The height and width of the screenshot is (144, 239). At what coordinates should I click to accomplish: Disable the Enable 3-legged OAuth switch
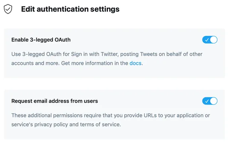click(x=210, y=40)
